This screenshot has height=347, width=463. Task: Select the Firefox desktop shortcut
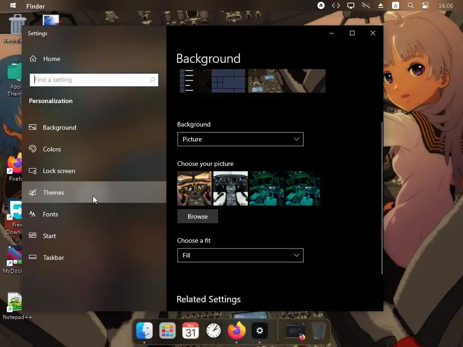(x=14, y=167)
